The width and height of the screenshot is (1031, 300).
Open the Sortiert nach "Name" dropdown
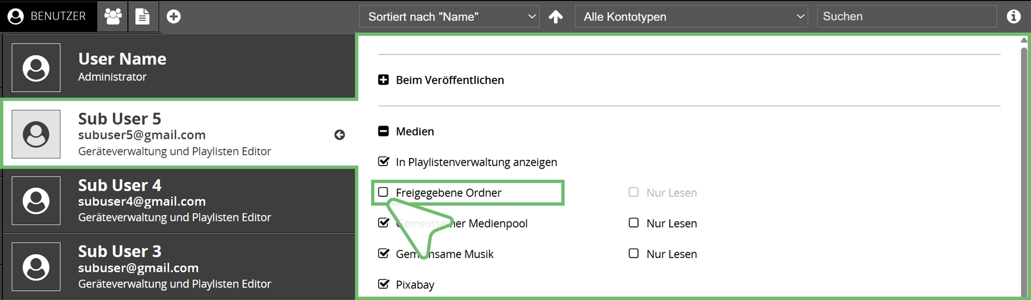449,17
